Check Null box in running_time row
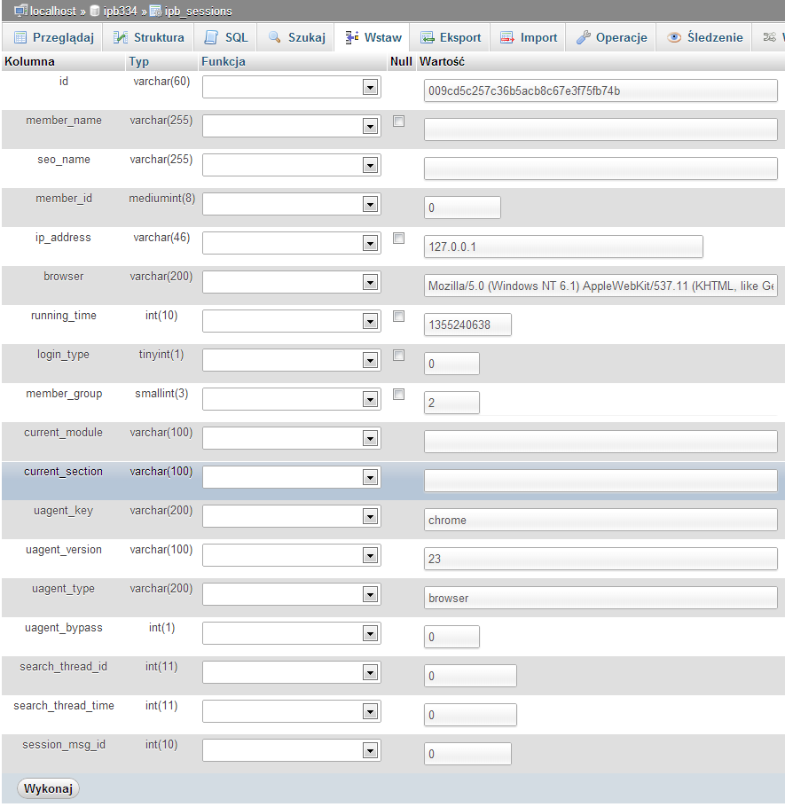Image resolution: width=785 pixels, height=807 pixels. pyautogui.click(x=398, y=317)
